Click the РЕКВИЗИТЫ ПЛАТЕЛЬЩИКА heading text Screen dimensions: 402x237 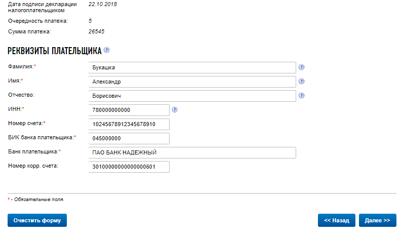pos(55,51)
